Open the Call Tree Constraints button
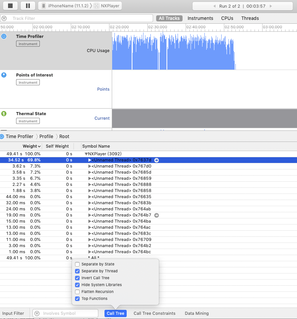The width and height of the screenshot is (297, 319). 154,313
